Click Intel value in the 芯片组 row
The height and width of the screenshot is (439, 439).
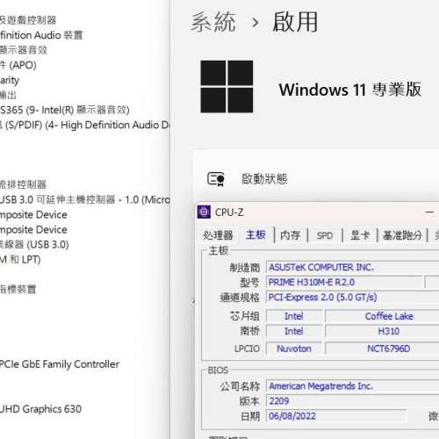[294, 316]
